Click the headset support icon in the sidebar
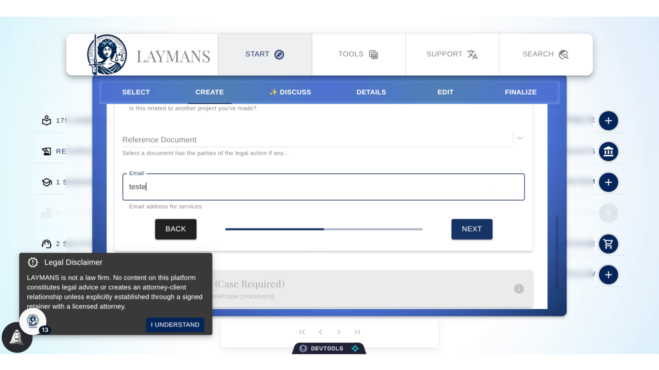Screen dimensions: 659x370 point(46,244)
